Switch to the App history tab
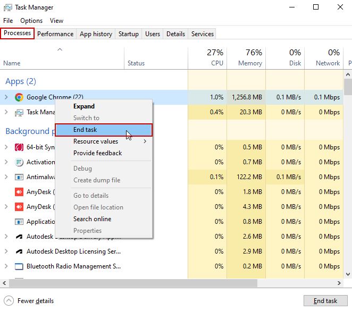 pos(96,34)
